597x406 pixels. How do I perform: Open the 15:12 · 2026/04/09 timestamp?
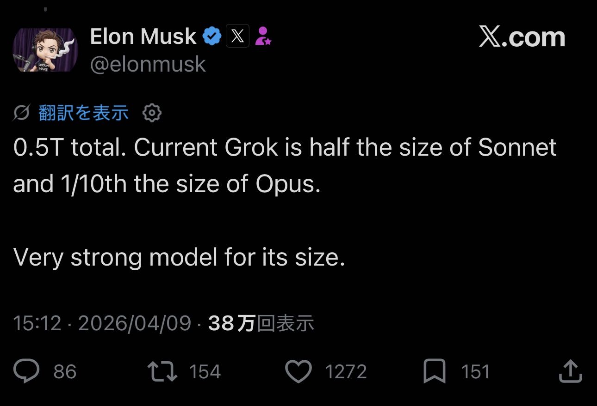[102, 323]
